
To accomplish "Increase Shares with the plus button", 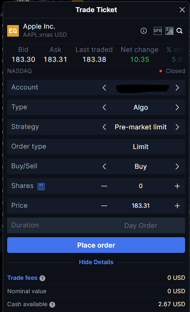I will click(x=177, y=186).
